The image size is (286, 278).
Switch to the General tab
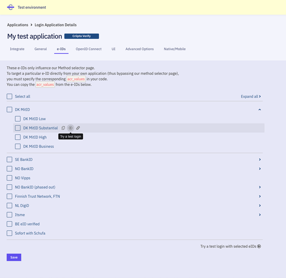(x=41, y=49)
